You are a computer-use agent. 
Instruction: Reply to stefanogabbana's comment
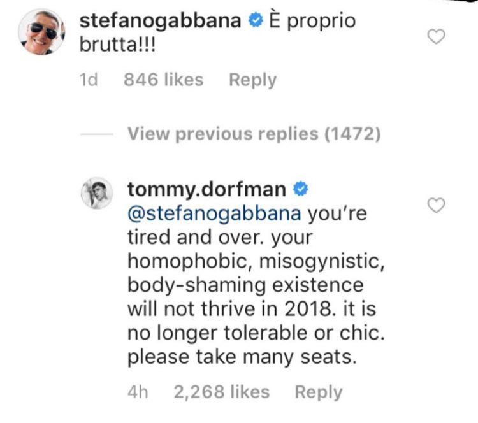252,80
